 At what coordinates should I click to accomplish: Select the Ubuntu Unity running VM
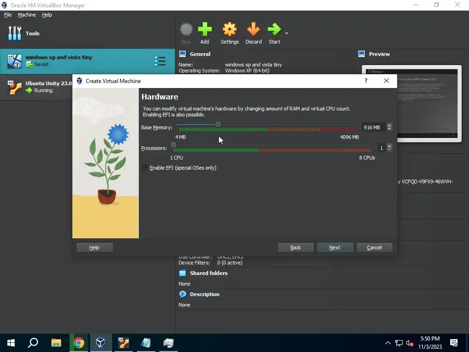(36, 87)
